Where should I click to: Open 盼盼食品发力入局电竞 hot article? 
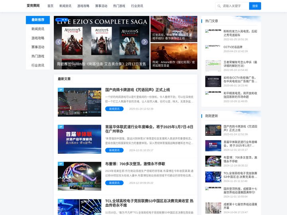(x=240, y=33)
